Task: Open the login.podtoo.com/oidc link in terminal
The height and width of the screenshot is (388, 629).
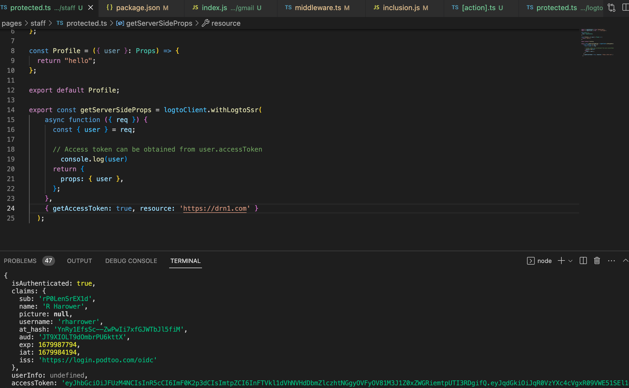Action: click(x=98, y=360)
